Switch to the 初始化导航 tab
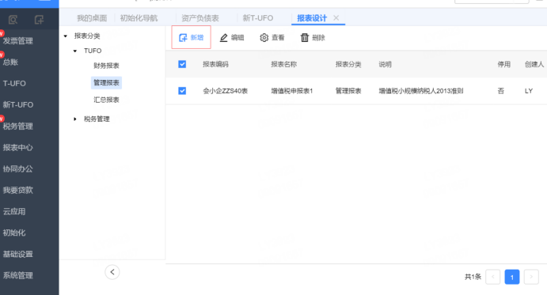The image size is (547, 295). 139,18
